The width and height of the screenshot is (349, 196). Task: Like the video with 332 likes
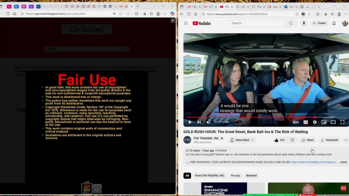coord(279,140)
